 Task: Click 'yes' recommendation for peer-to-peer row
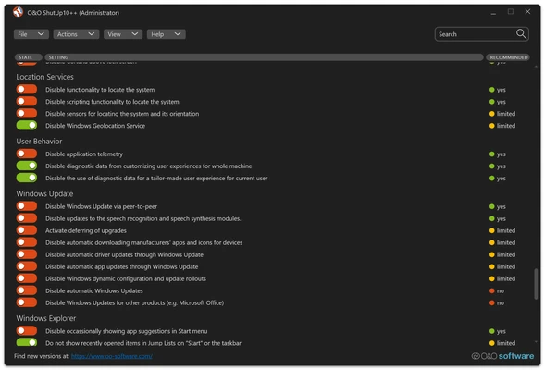[x=501, y=206]
